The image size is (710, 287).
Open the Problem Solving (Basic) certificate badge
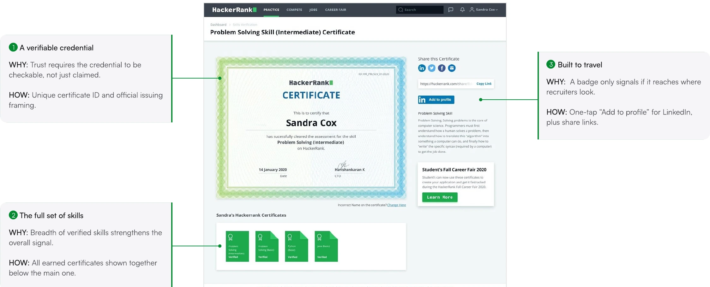point(267,246)
